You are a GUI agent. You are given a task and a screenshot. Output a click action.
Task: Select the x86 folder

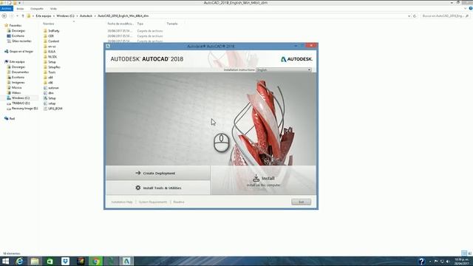point(50,83)
